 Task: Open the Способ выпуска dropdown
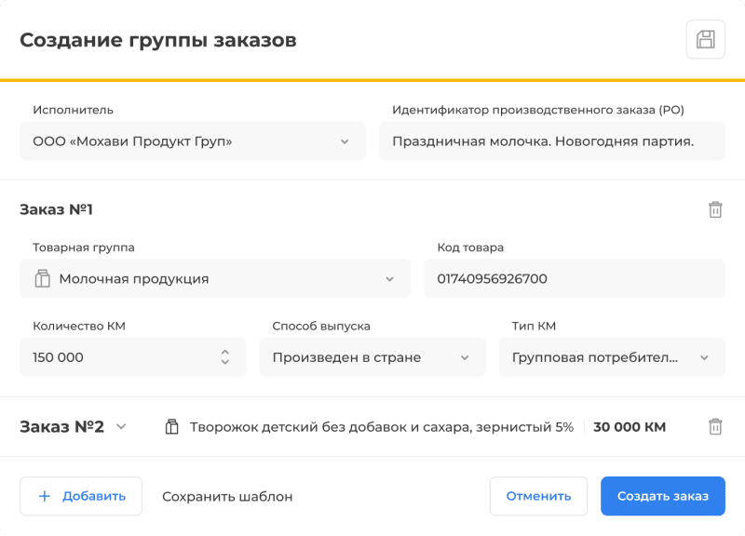[x=467, y=356]
